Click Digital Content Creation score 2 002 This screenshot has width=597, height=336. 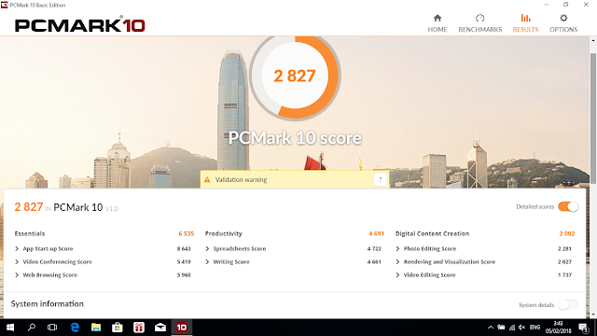click(567, 234)
